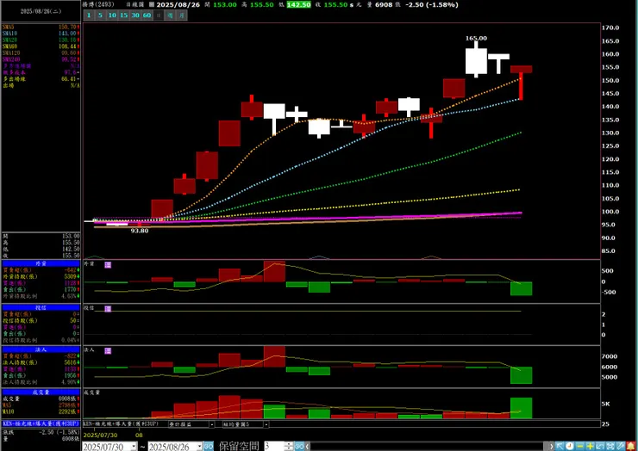
Task: Switch to 1-minute interval
Action: click(89, 15)
